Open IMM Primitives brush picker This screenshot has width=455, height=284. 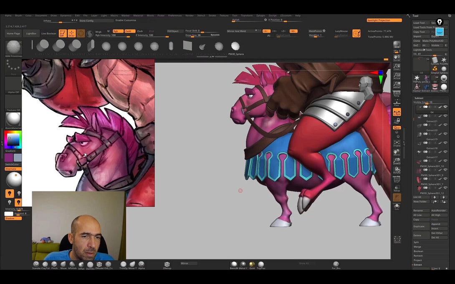(13, 49)
